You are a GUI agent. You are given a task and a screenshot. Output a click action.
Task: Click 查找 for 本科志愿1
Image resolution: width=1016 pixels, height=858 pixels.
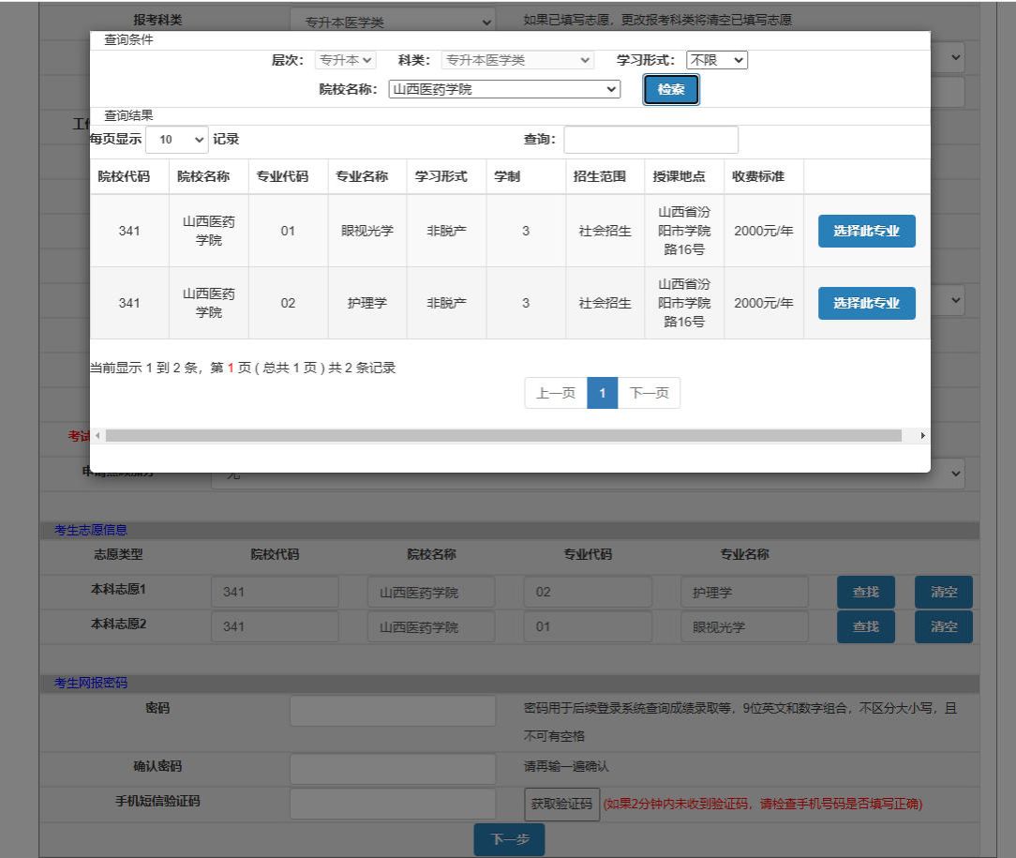[865, 593]
